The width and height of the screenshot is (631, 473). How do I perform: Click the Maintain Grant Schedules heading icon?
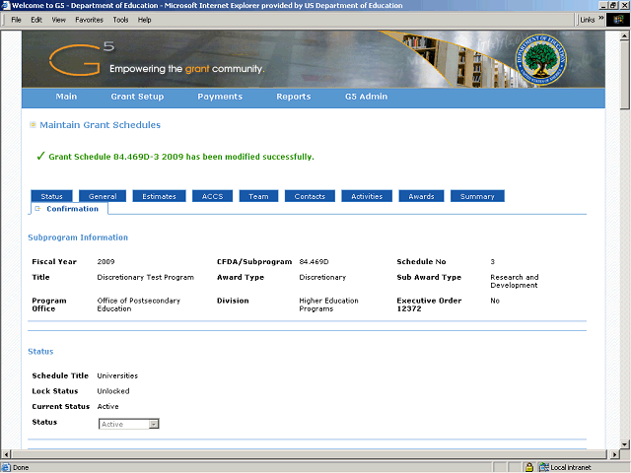click(33, 125)
